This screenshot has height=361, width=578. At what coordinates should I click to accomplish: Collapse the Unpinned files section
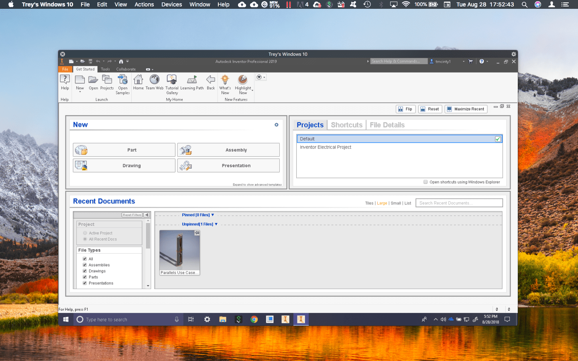click(x=216, y=224)
